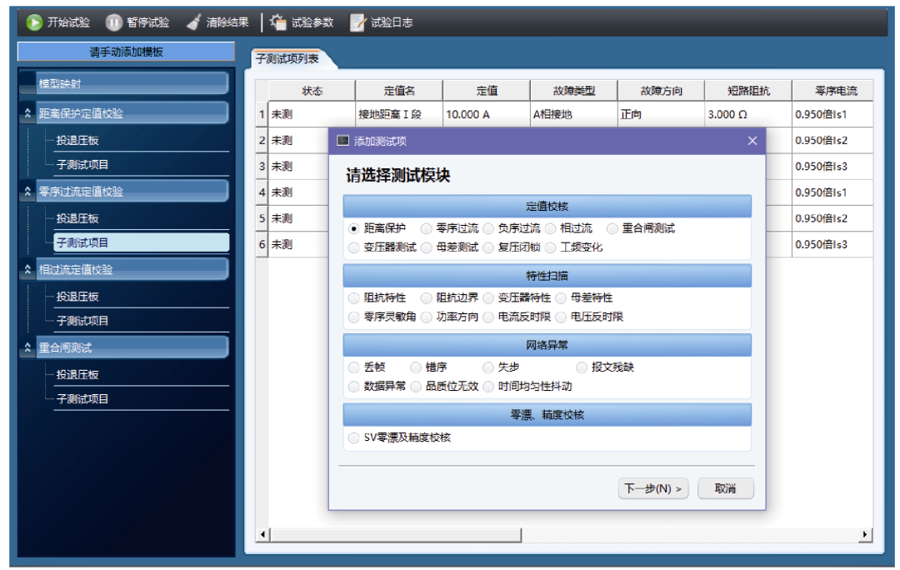Select SV零漂及精度校核 radio button
Viewport: 900px width, 570px height.
(x=353, y=438)
